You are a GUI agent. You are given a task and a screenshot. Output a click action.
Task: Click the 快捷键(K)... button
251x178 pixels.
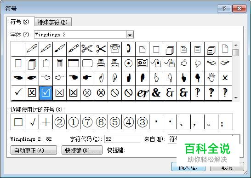(82, 150)
